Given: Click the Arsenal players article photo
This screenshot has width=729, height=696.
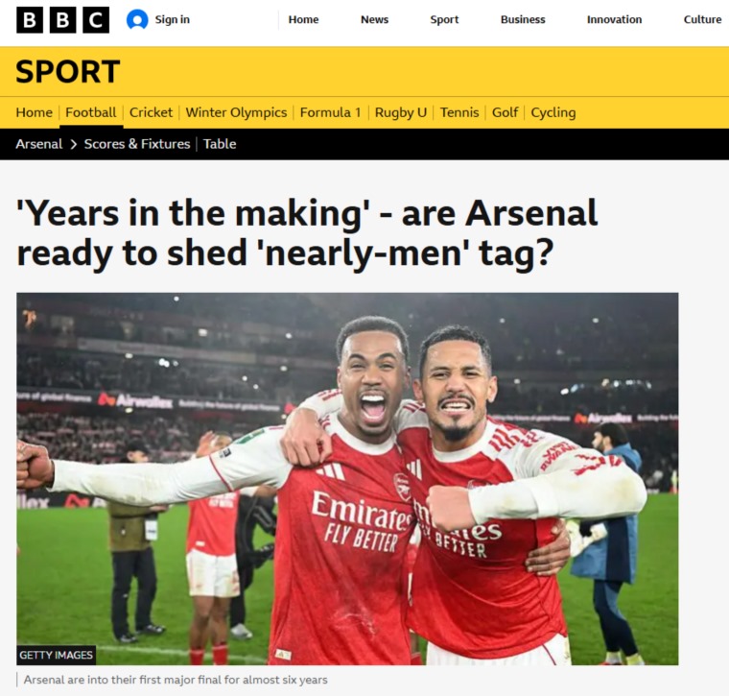Looking at the screenshot, I should 347,479.
